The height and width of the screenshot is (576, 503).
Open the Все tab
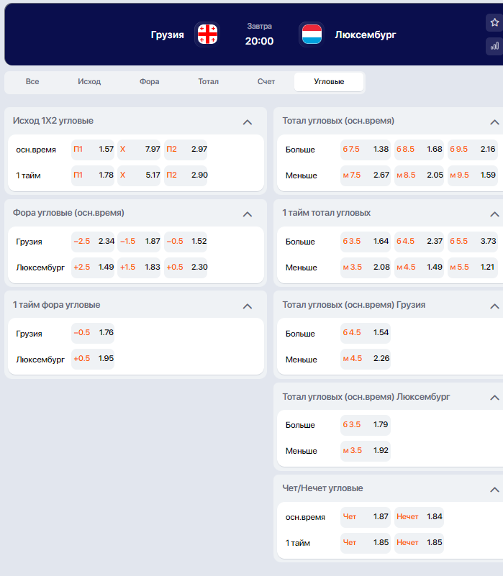click(32, 81)
